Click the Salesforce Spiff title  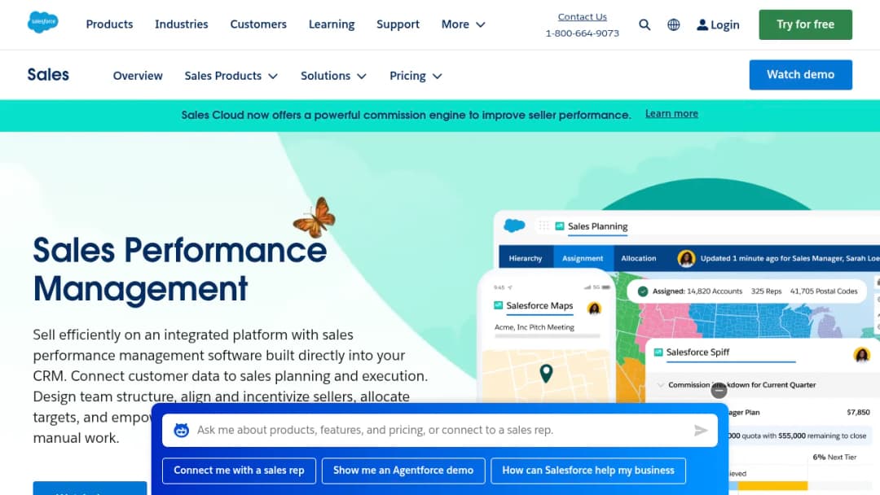point(697,352)
